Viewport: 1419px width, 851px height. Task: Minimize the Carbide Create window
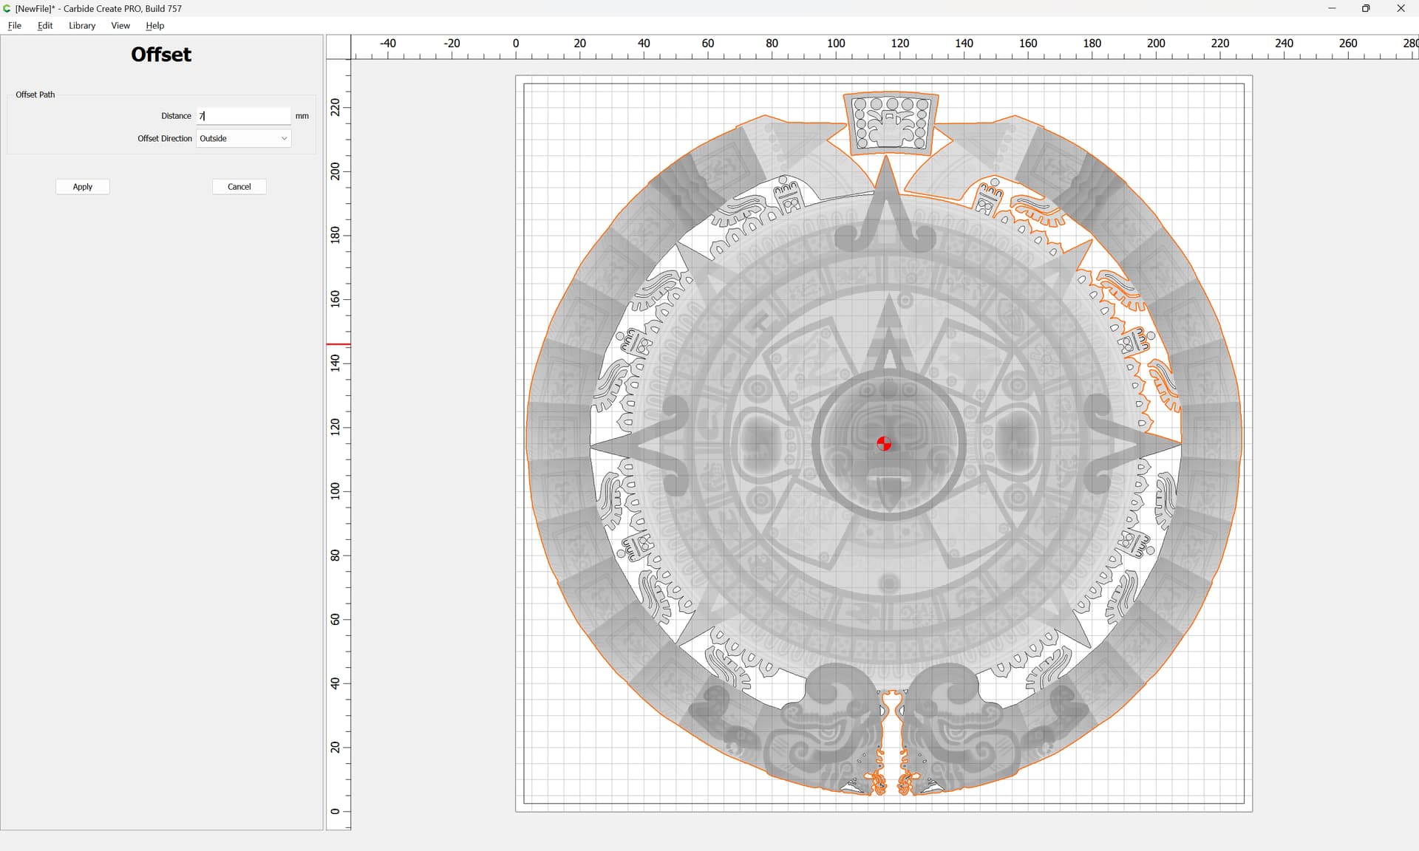click(x=1332, y=8)
